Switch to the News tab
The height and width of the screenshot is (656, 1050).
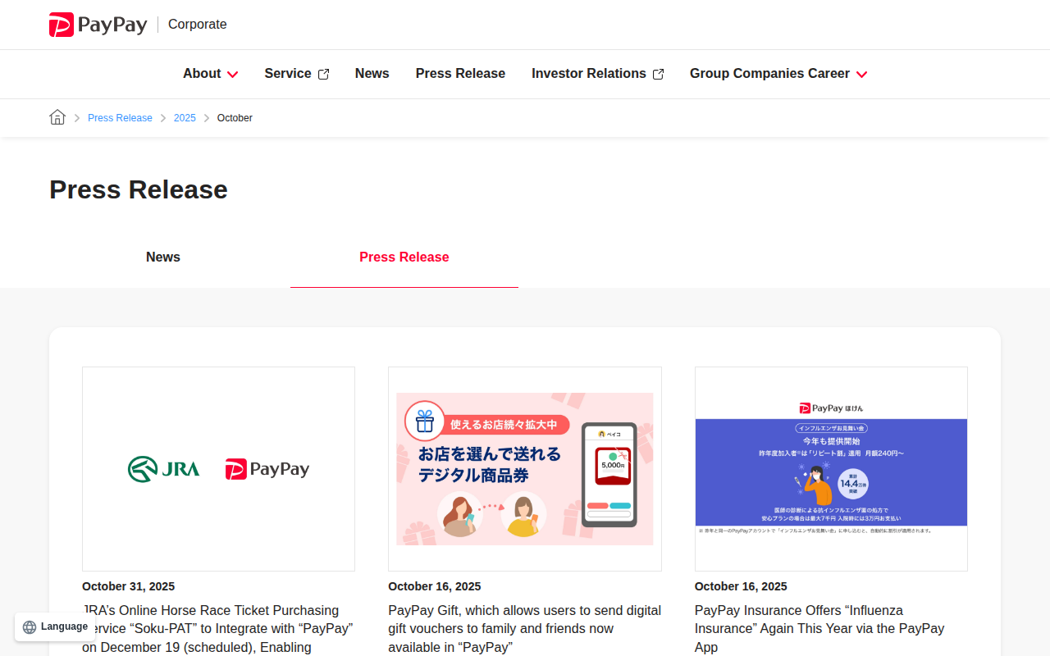point(163,257)
